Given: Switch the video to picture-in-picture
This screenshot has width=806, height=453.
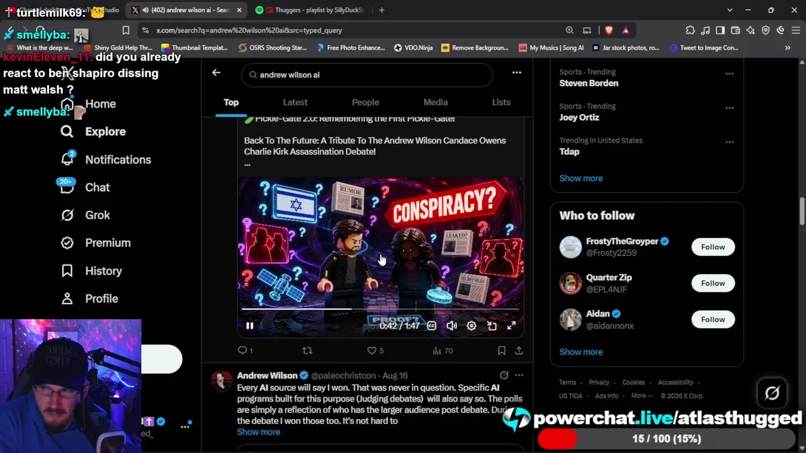Looking at the screenshot, I should (x=491, y=325).
